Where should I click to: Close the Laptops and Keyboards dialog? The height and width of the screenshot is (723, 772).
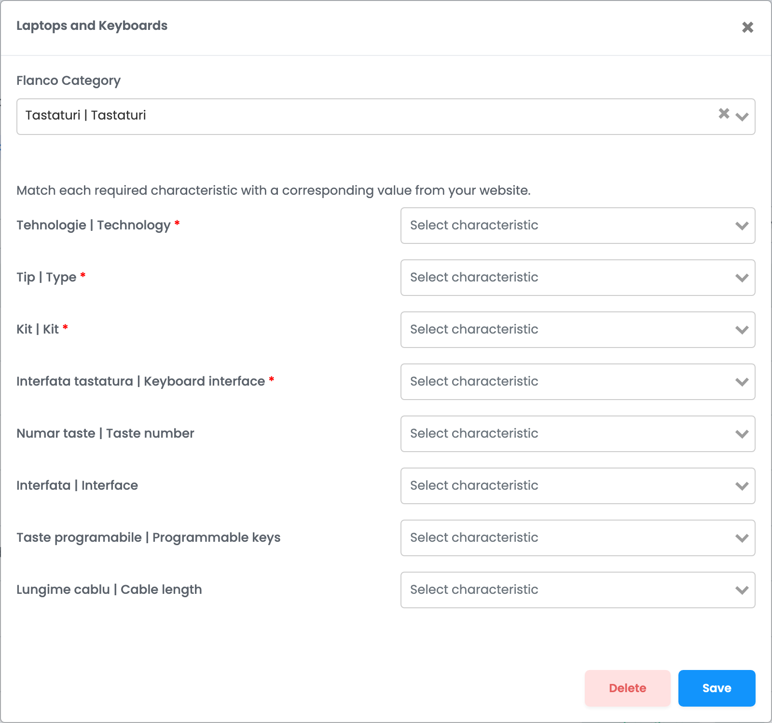747,27
